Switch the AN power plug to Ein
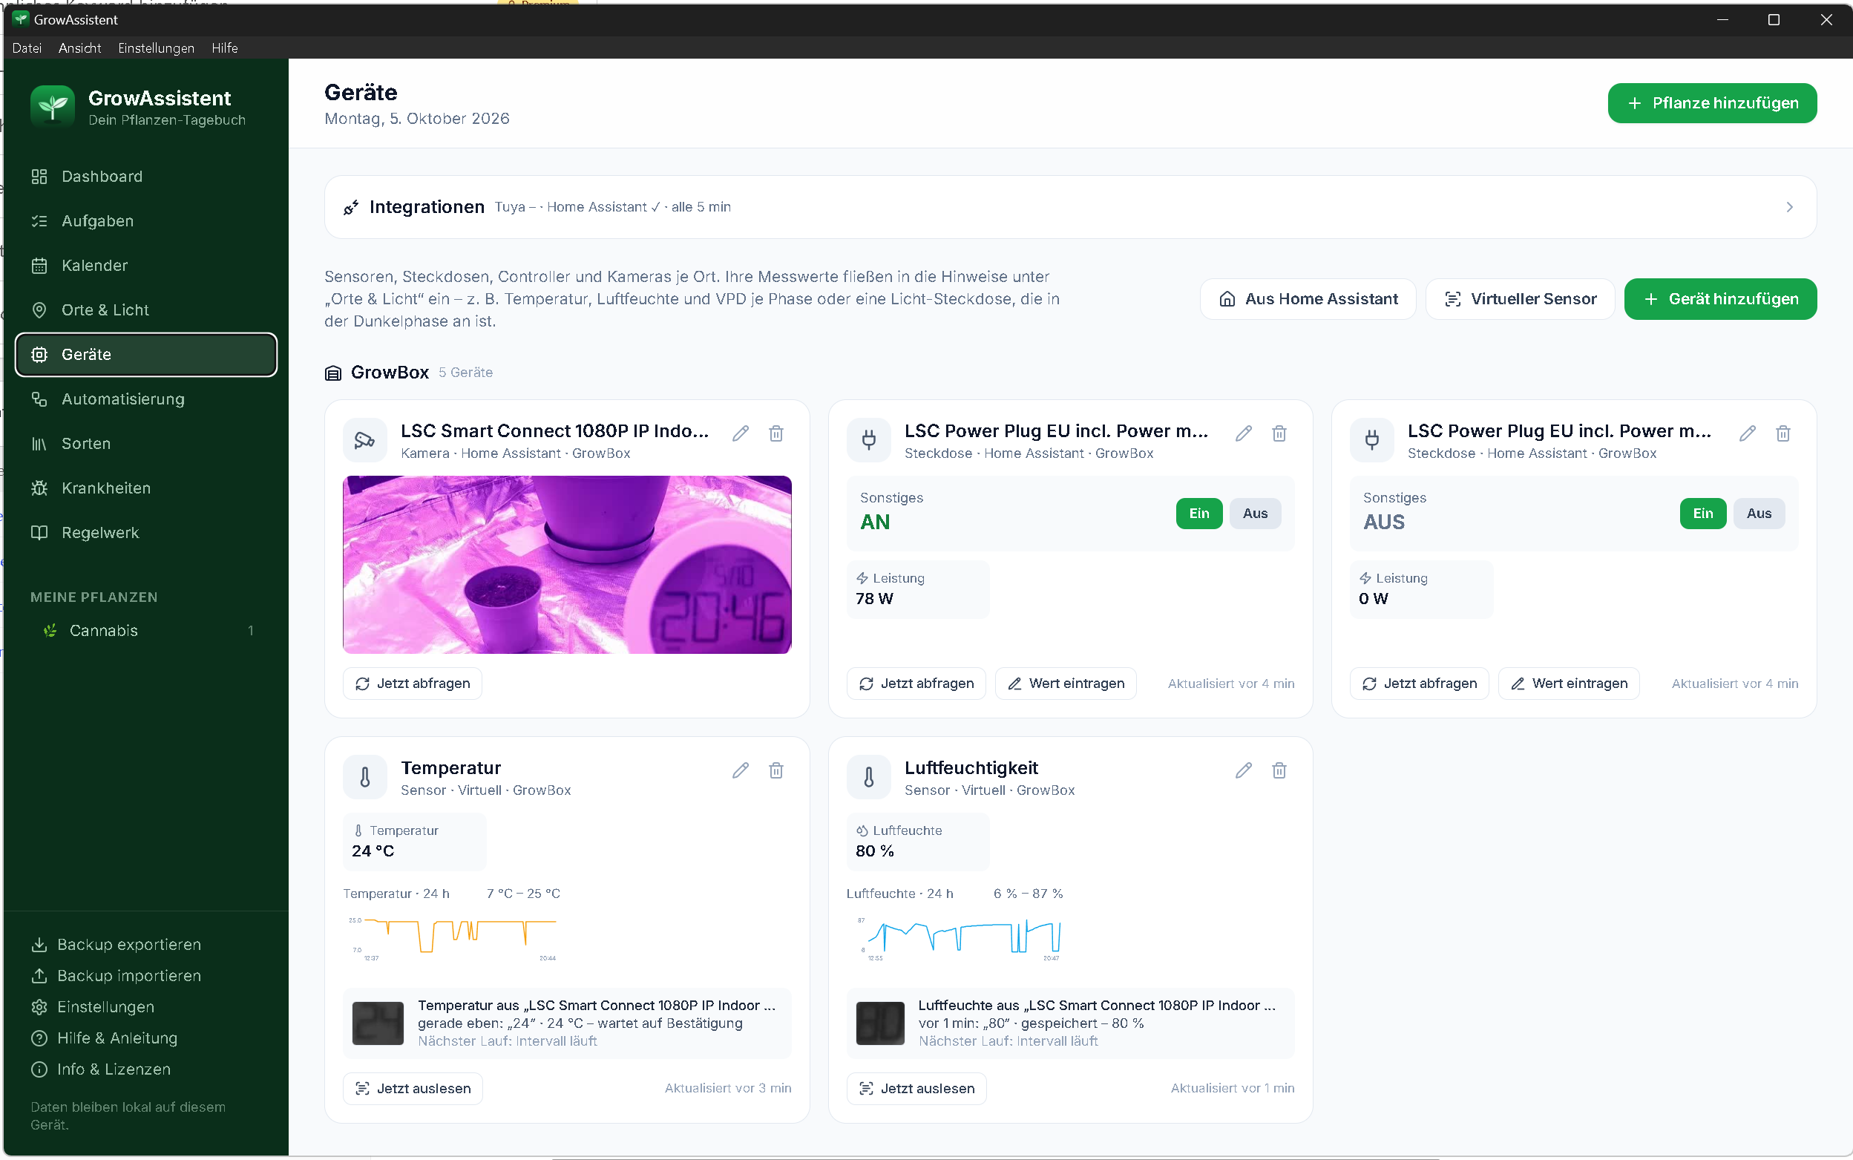 (x=1198, y=514)
